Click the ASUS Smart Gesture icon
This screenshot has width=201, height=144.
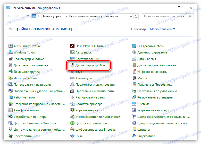tap(10, 46)
